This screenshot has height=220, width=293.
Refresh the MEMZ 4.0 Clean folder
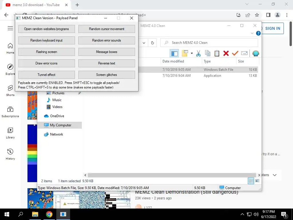tap(153, 43)
